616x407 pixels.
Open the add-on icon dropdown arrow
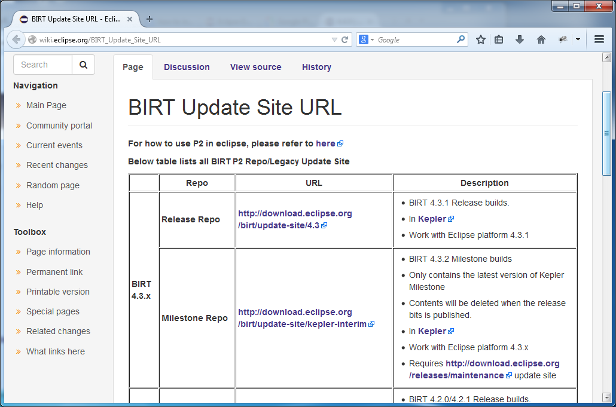(x=578, y=39)
